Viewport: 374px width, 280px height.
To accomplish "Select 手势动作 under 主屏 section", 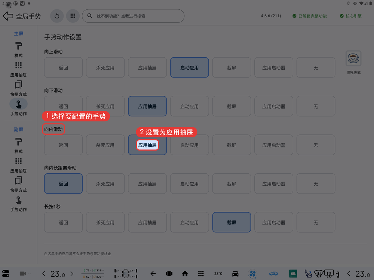I will [18, 108].
